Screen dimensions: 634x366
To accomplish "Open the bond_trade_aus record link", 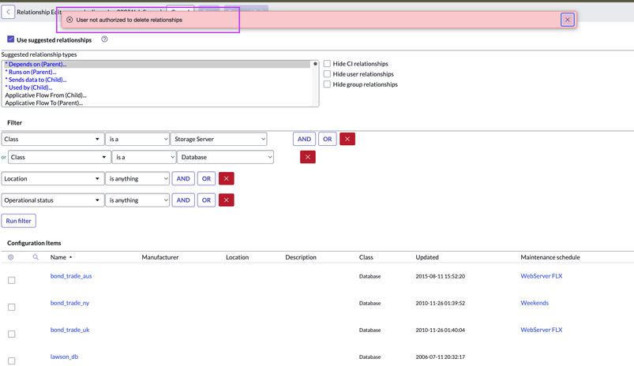I will 71,276.
